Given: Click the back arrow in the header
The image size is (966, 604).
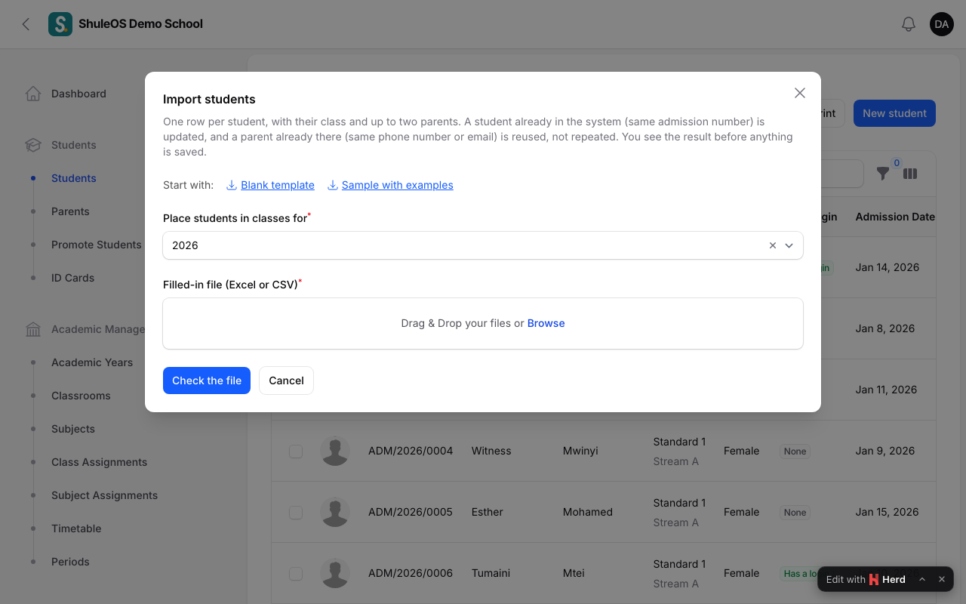Looking at the screenshot, I should 26,24.
